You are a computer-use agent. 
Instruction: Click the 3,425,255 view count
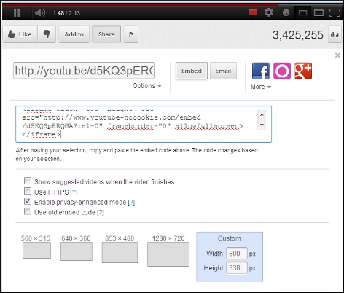298,35
